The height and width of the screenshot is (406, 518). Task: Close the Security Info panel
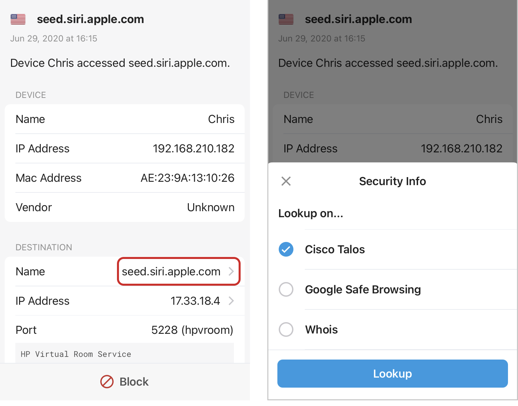tap(286, 181)
